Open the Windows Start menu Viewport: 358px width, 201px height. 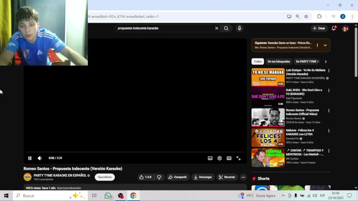[x=6, y=196]
